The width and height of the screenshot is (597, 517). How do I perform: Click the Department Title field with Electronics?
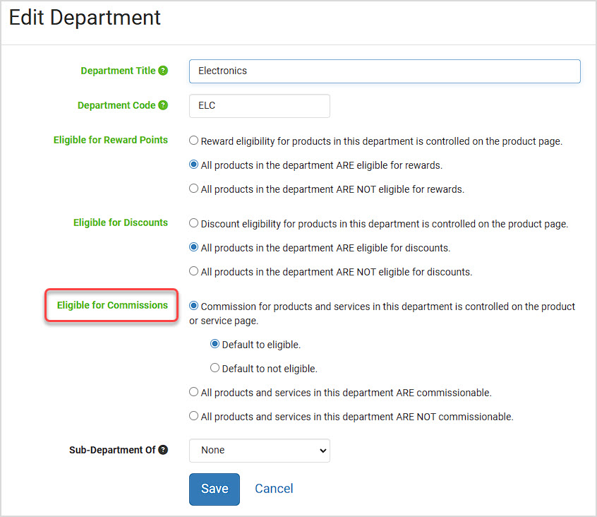[x=385, y=71]
